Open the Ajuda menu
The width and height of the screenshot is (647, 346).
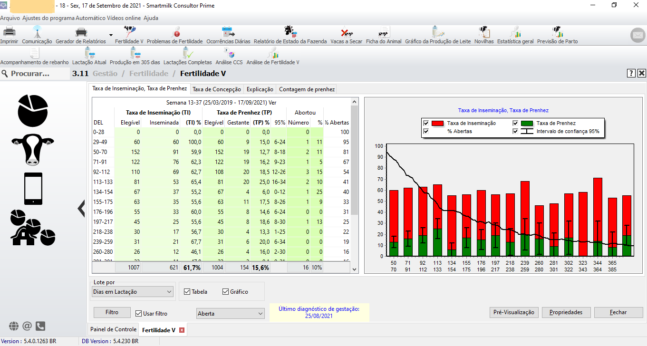151,18
